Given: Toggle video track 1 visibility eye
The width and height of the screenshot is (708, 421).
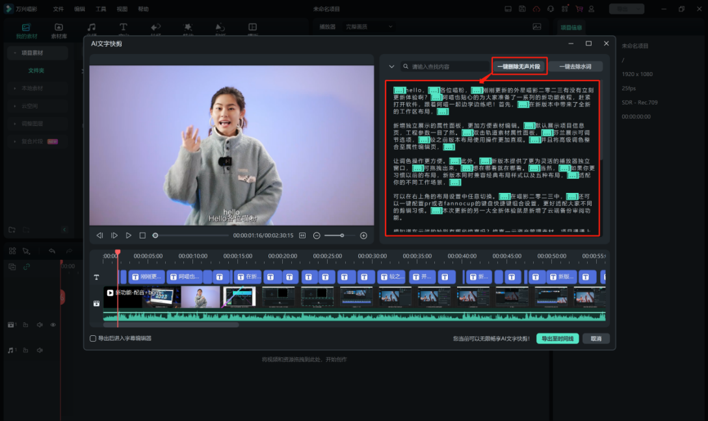Looking at the screenshot, I should pos(53,325).
